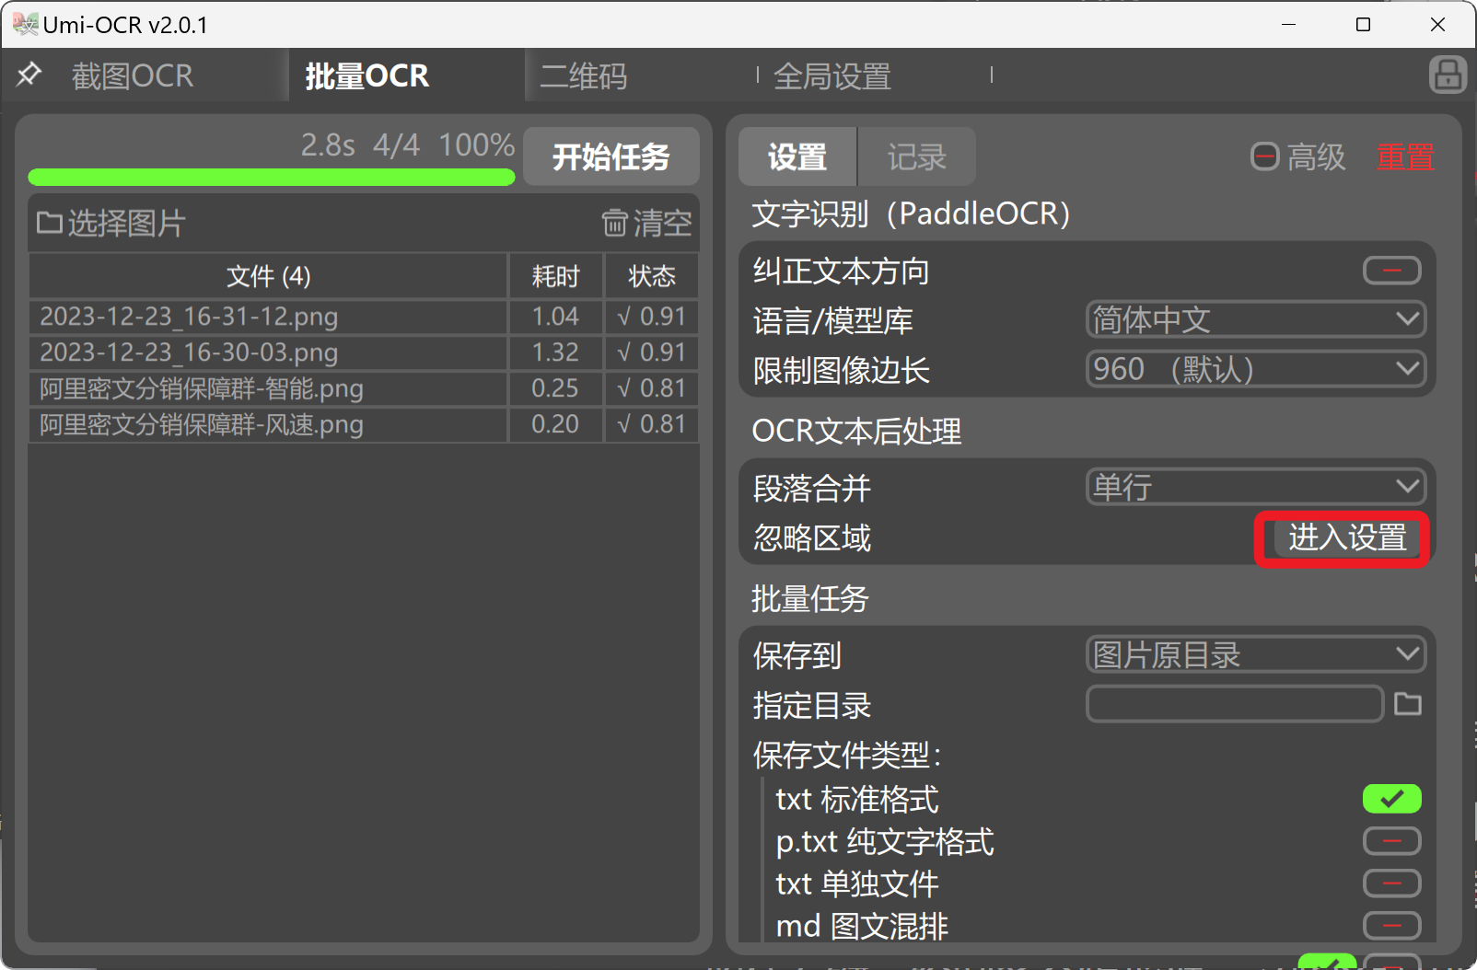
Task: Click the 1.32 time cell
Action: (x=555, y=352)
